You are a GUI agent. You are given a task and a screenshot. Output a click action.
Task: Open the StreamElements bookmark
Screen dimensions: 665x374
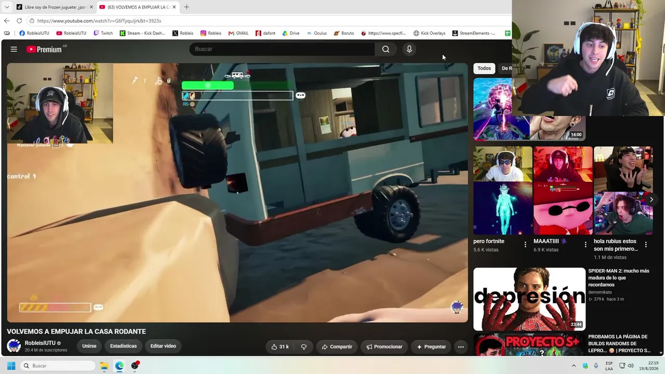[x=474, y=33]
